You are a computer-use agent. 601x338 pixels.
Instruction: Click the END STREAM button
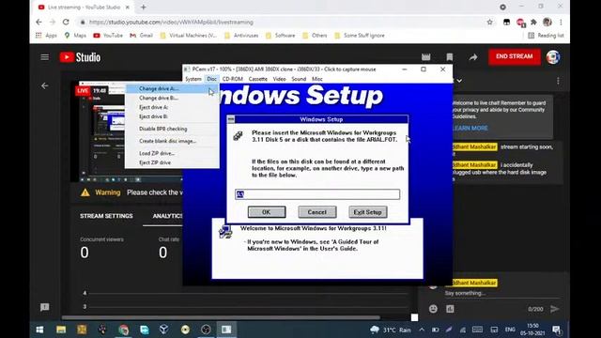click(x=514, y=56)
